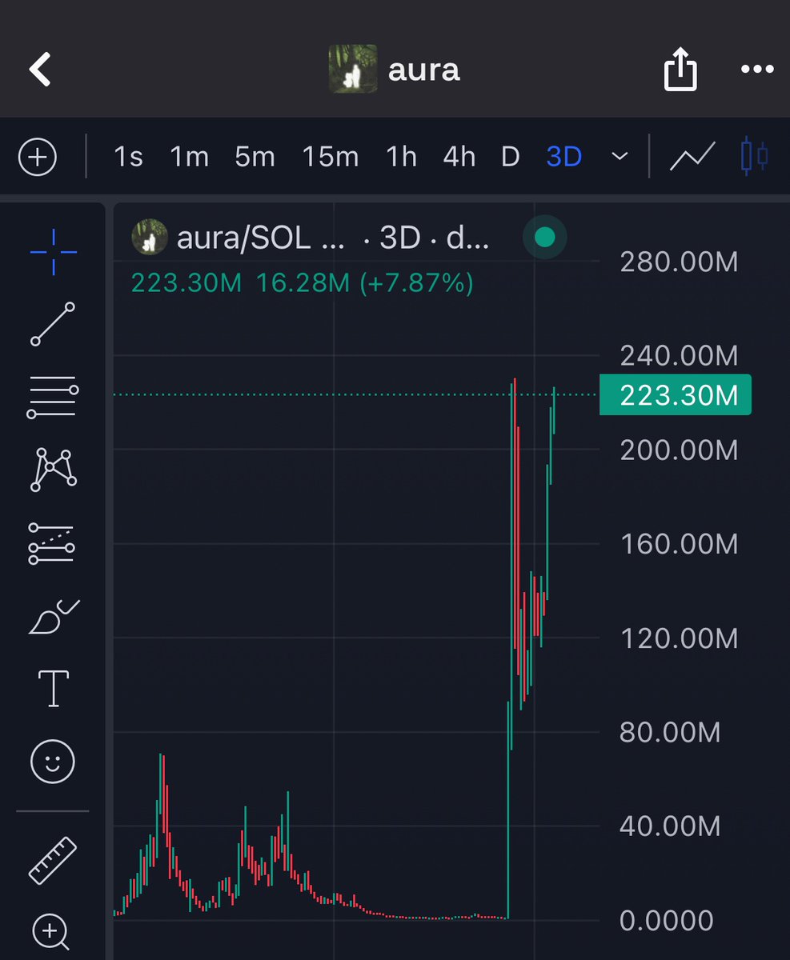The height and width of the screenshot is (960, 790).
Task: Go back using the back arrow
Action: [x=40, y=70]
